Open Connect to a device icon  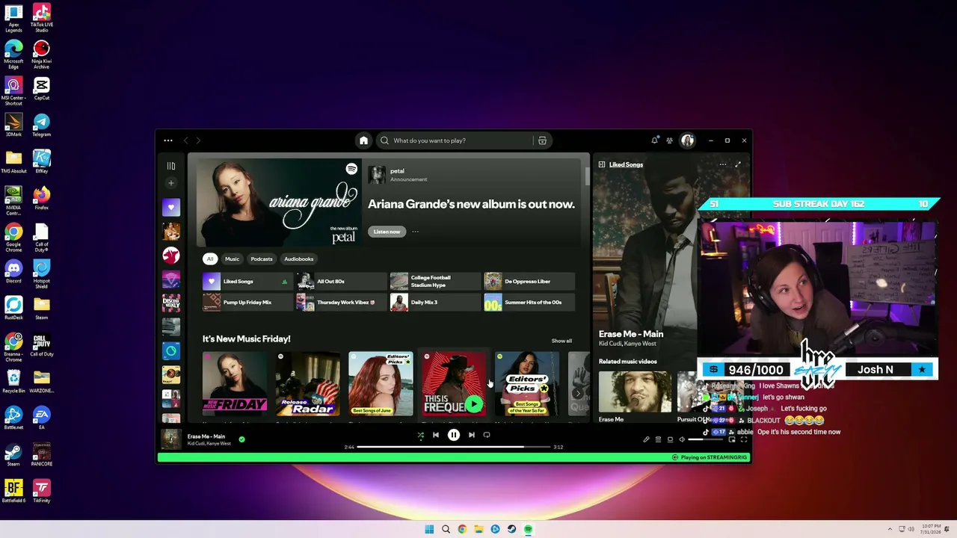point(670,439)
